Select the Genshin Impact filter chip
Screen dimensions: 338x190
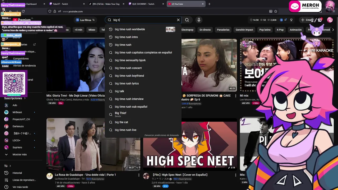coord(244,30)
